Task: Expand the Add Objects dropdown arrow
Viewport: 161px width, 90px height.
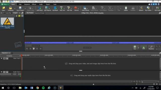Action: coord(49,8)
